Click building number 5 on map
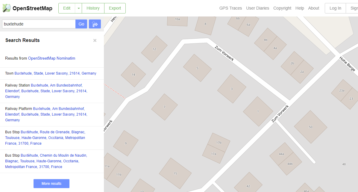Viewport: 358px width, 192px height. tap(198, 68)
